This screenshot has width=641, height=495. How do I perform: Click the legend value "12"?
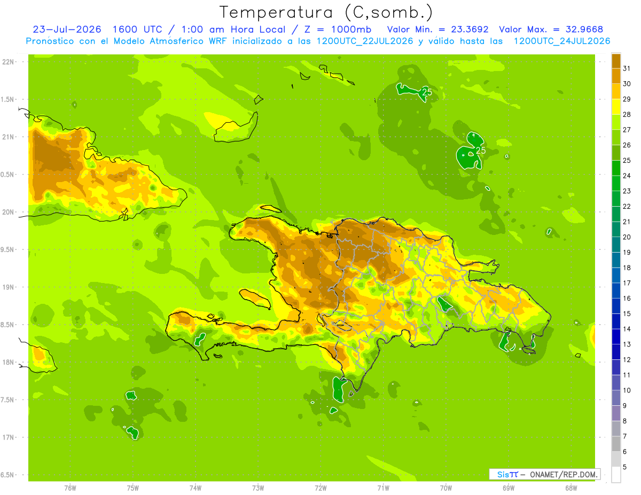[627, 360]
